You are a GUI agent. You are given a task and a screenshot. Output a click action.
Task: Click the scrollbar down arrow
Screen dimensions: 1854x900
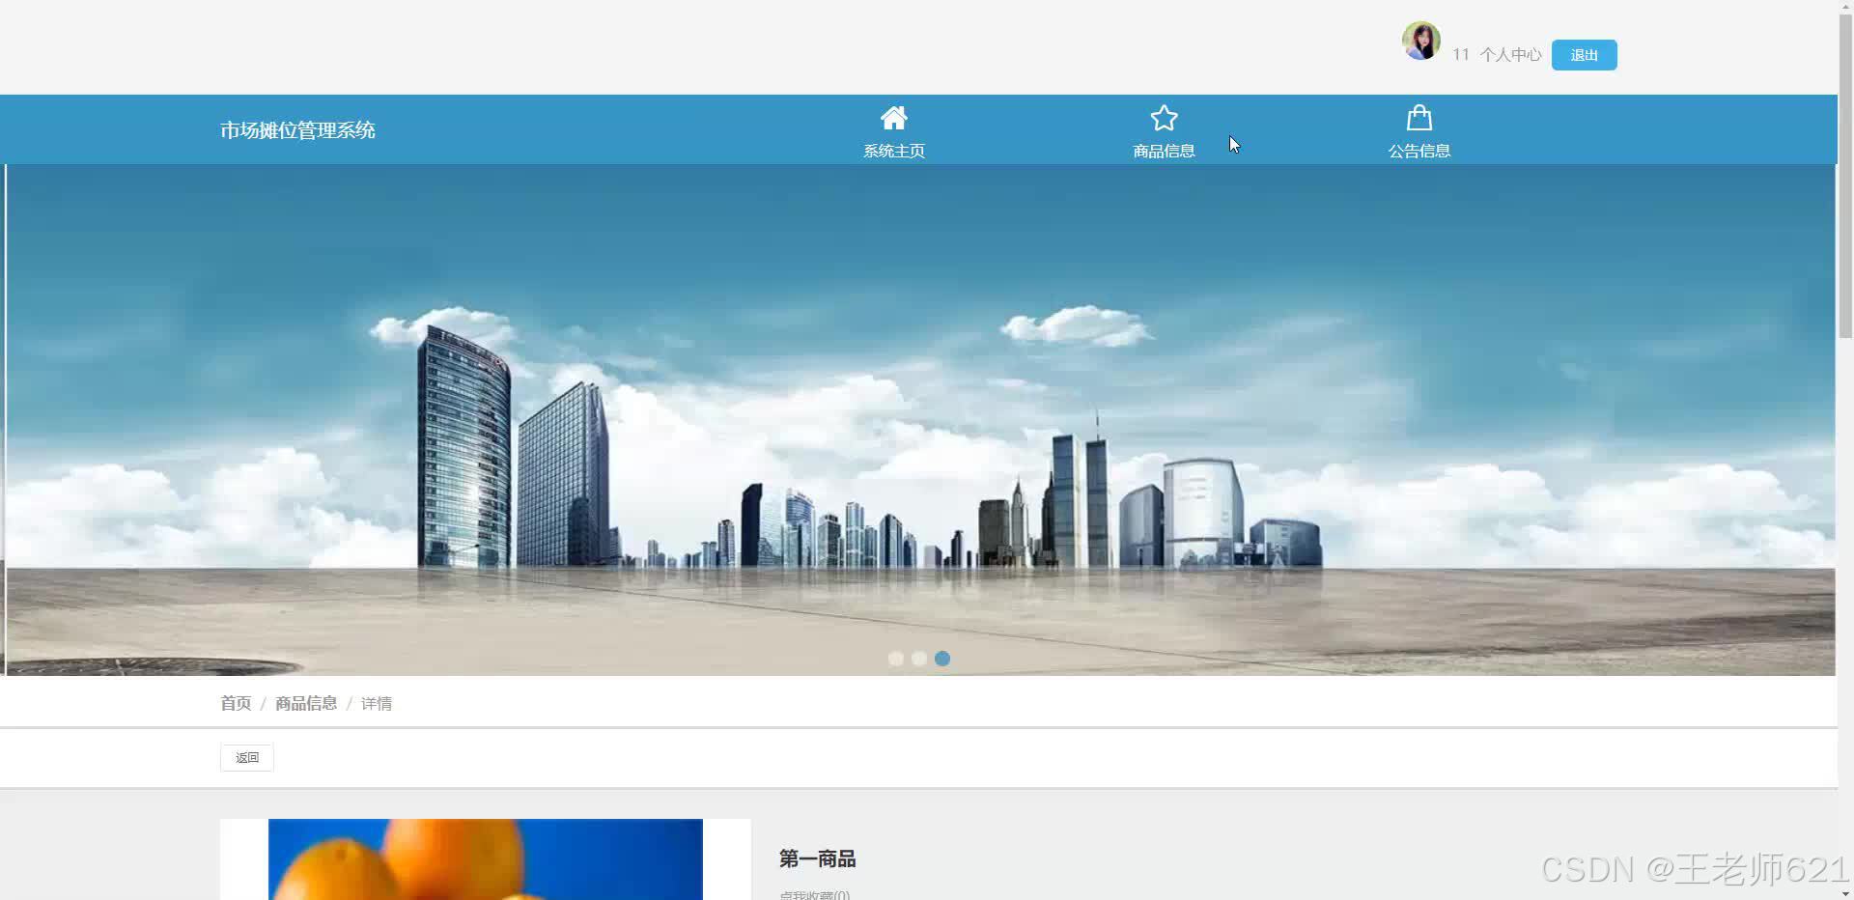point(1845,893)
